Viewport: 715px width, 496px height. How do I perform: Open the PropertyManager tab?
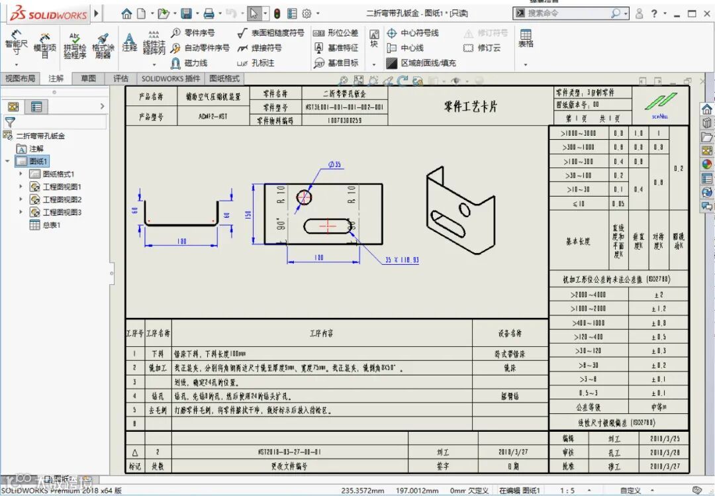click(x=36, y=107)
